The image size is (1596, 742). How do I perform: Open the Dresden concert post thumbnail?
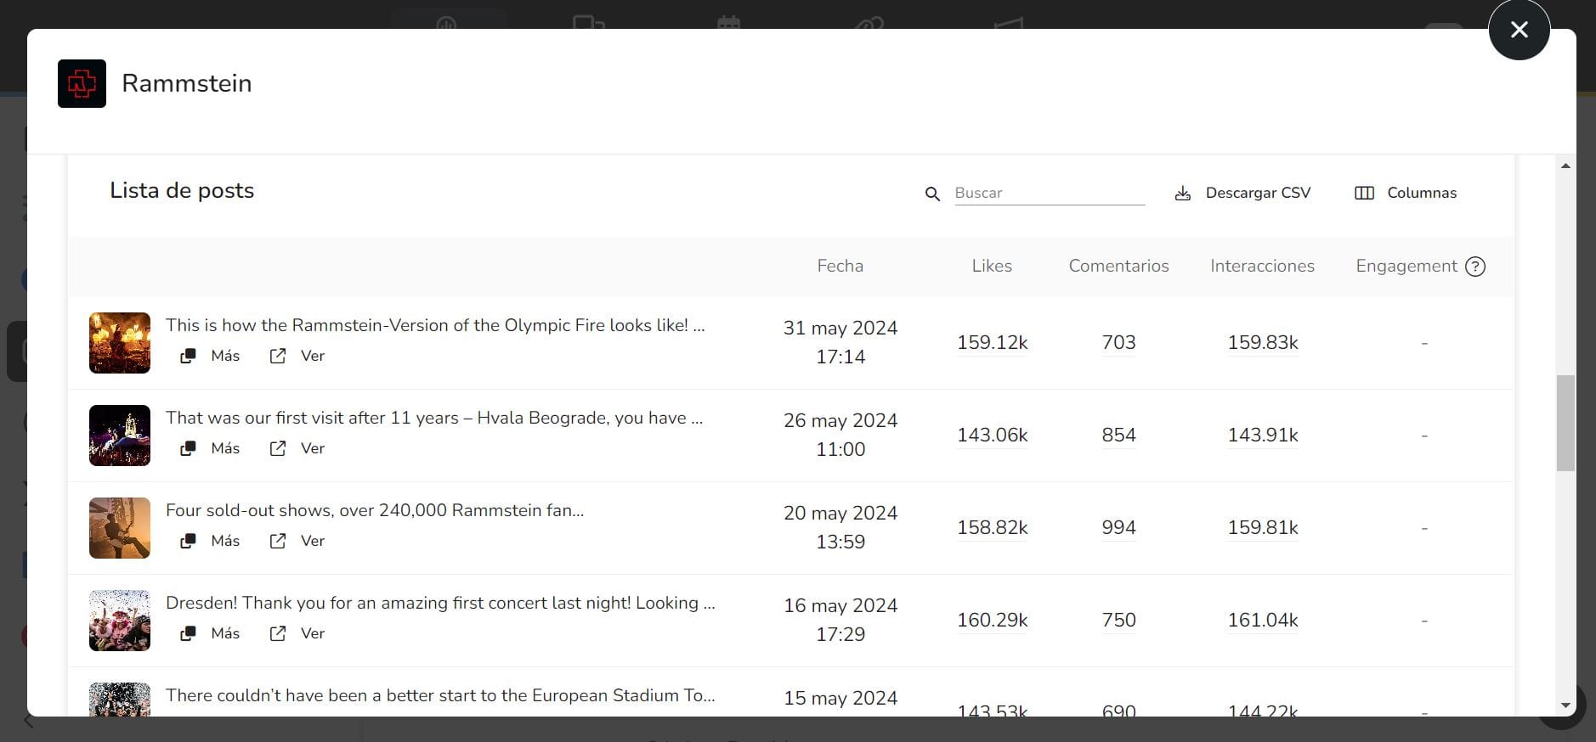(x=120, y=621)
